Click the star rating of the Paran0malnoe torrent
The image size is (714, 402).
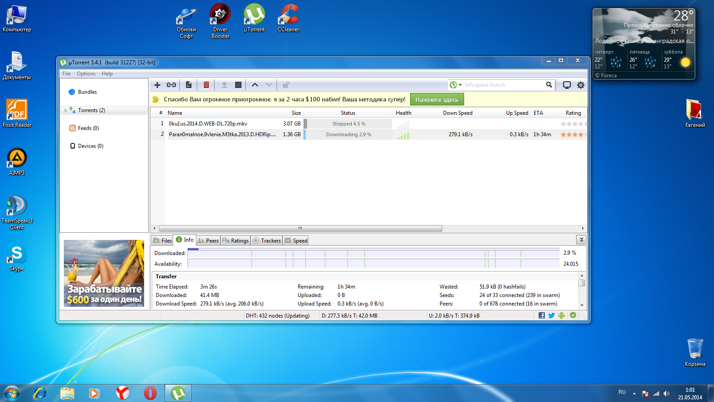click(573, 134)
